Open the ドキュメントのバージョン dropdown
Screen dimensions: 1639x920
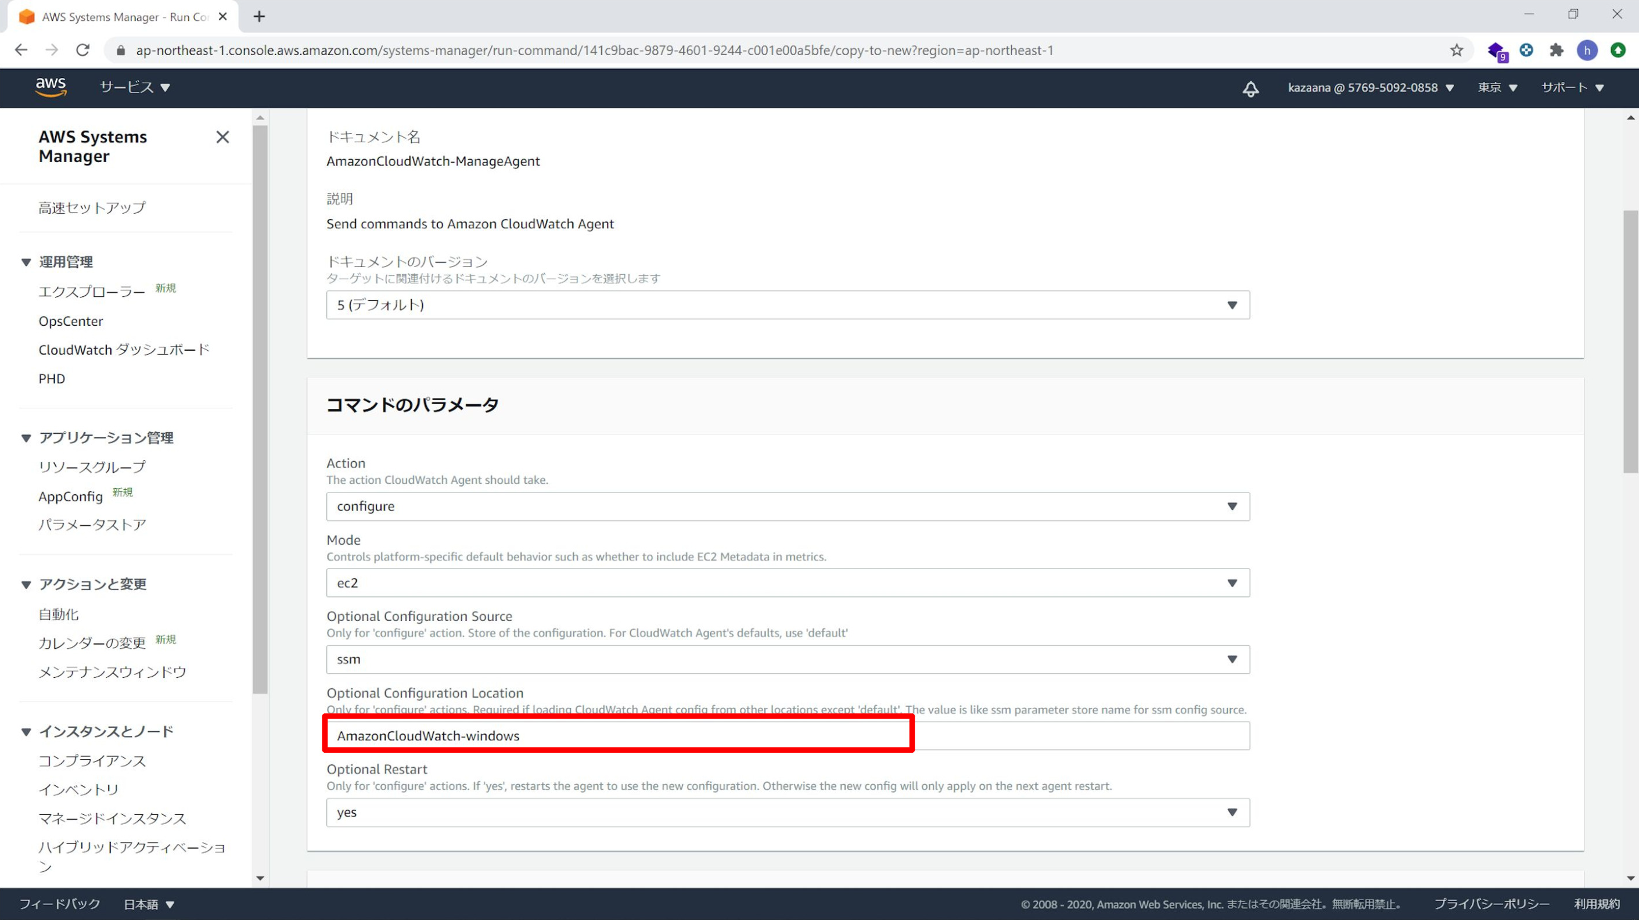pyautogui.click(x=788, y=306)
